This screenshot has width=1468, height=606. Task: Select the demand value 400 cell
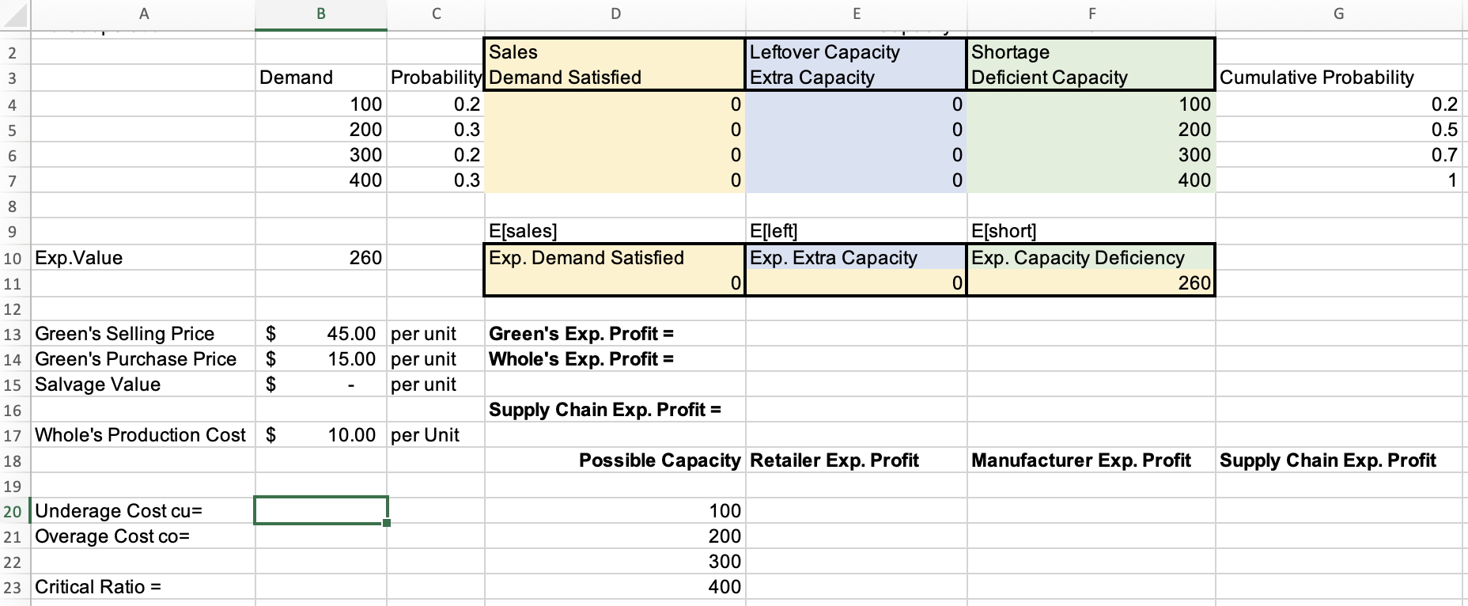pyautogui.click(x=366, y=180)
